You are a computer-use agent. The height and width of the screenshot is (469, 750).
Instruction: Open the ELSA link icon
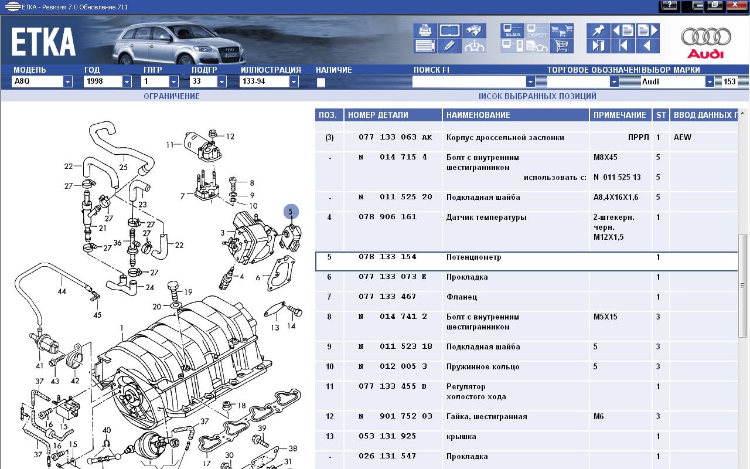pos(512,30)
